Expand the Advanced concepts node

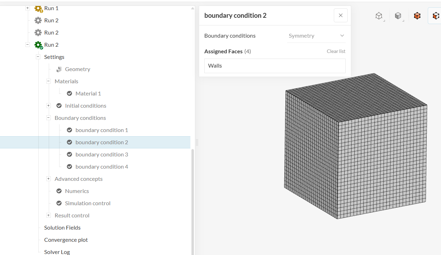tap(49, 179)
